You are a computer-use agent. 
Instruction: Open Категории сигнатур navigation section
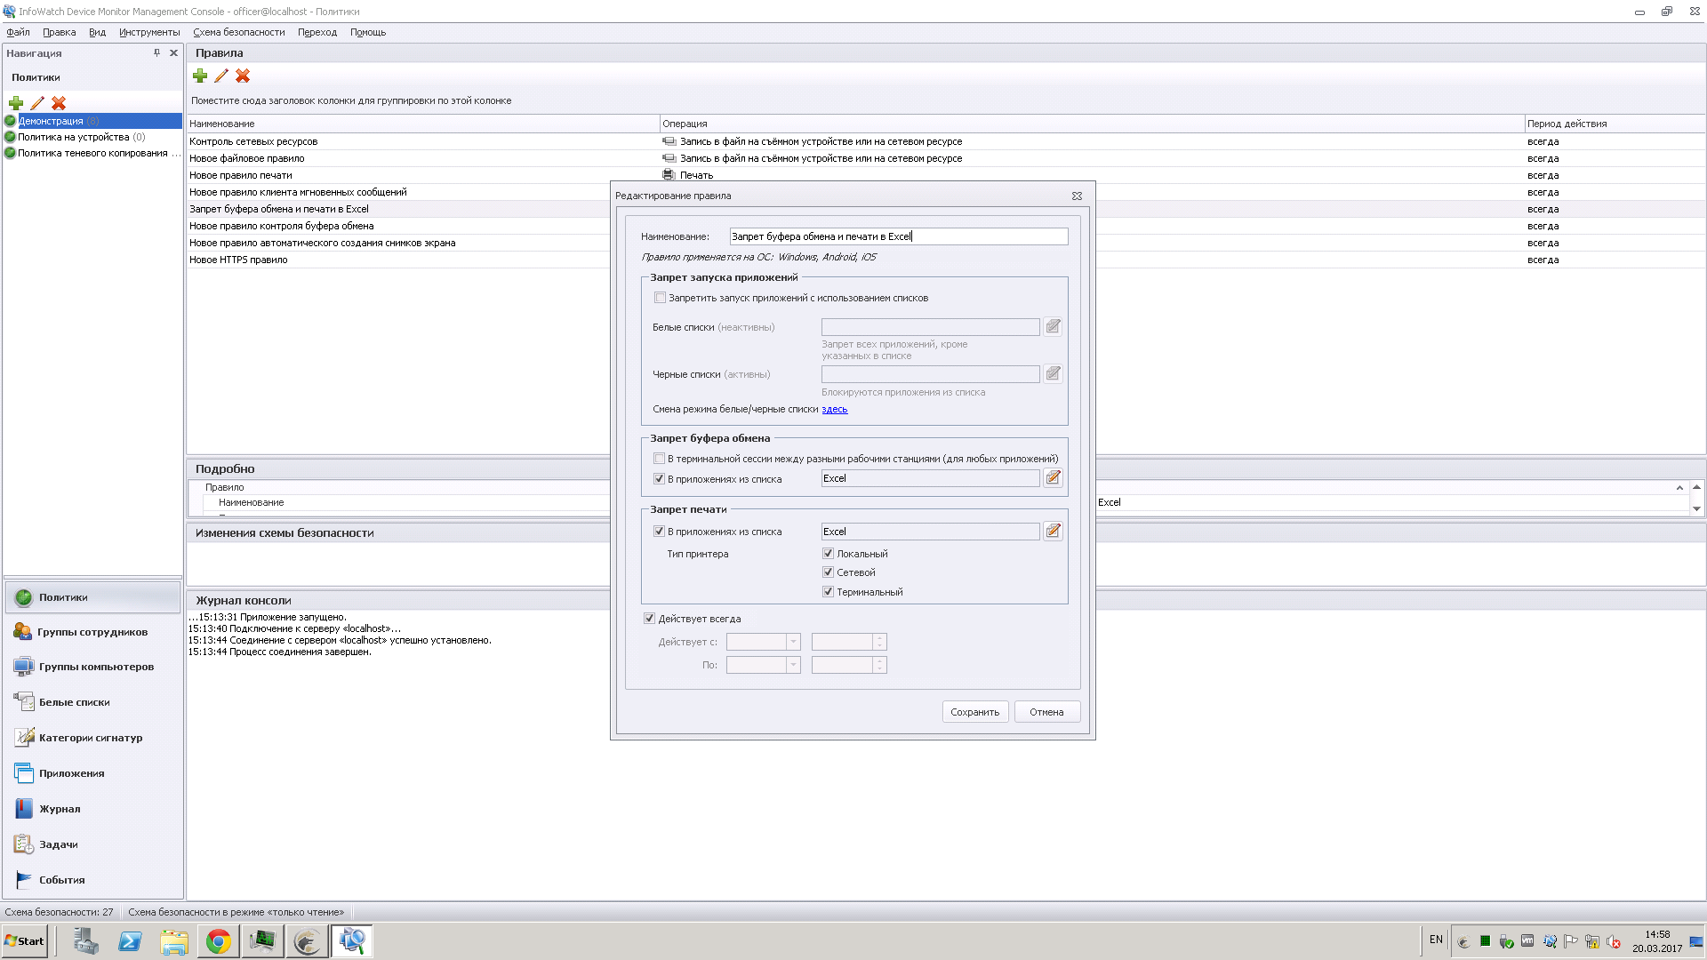coord(90,738)
